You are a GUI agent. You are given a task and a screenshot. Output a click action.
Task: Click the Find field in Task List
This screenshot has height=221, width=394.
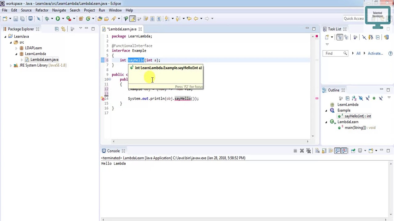point(336,53)
